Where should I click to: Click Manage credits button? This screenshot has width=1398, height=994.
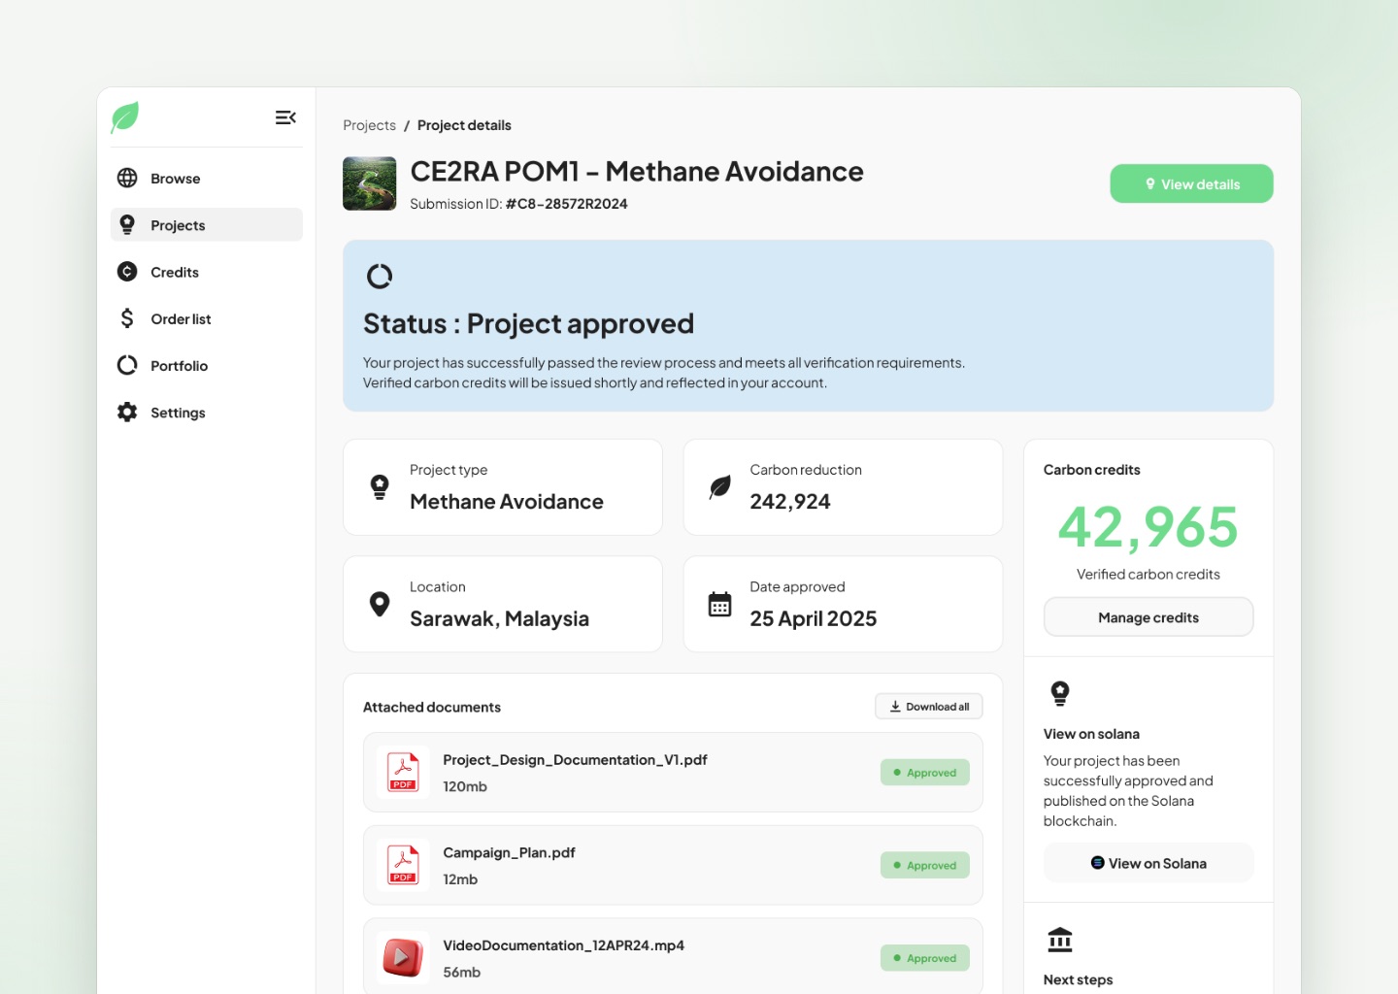pyautogui.click(x=1148, y=617)
